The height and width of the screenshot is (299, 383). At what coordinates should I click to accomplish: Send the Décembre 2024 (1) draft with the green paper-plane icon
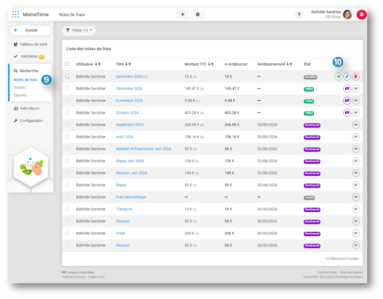338,76
